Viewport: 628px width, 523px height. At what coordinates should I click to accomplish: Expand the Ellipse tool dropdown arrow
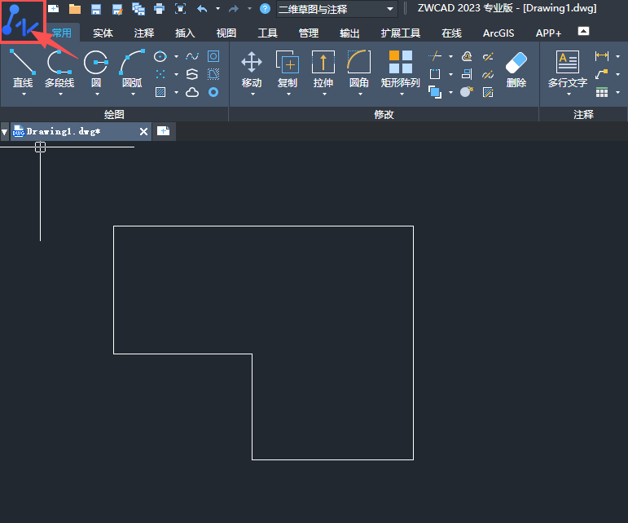coord(176,56)
